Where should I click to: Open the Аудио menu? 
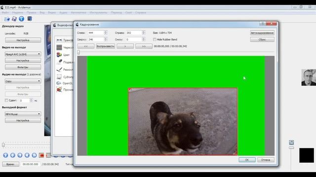[x=63, y=12]
